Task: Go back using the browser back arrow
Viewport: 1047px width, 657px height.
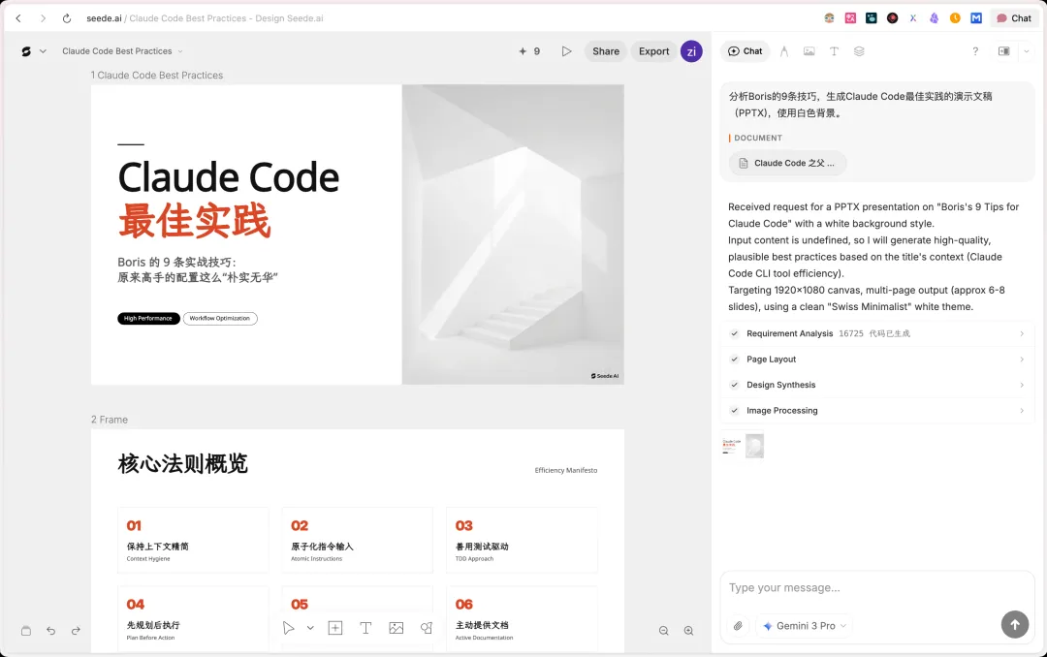Action: (x=18, y=18)
